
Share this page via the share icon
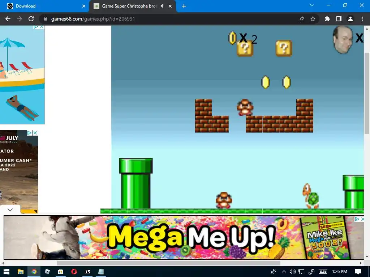pos(301,19)
